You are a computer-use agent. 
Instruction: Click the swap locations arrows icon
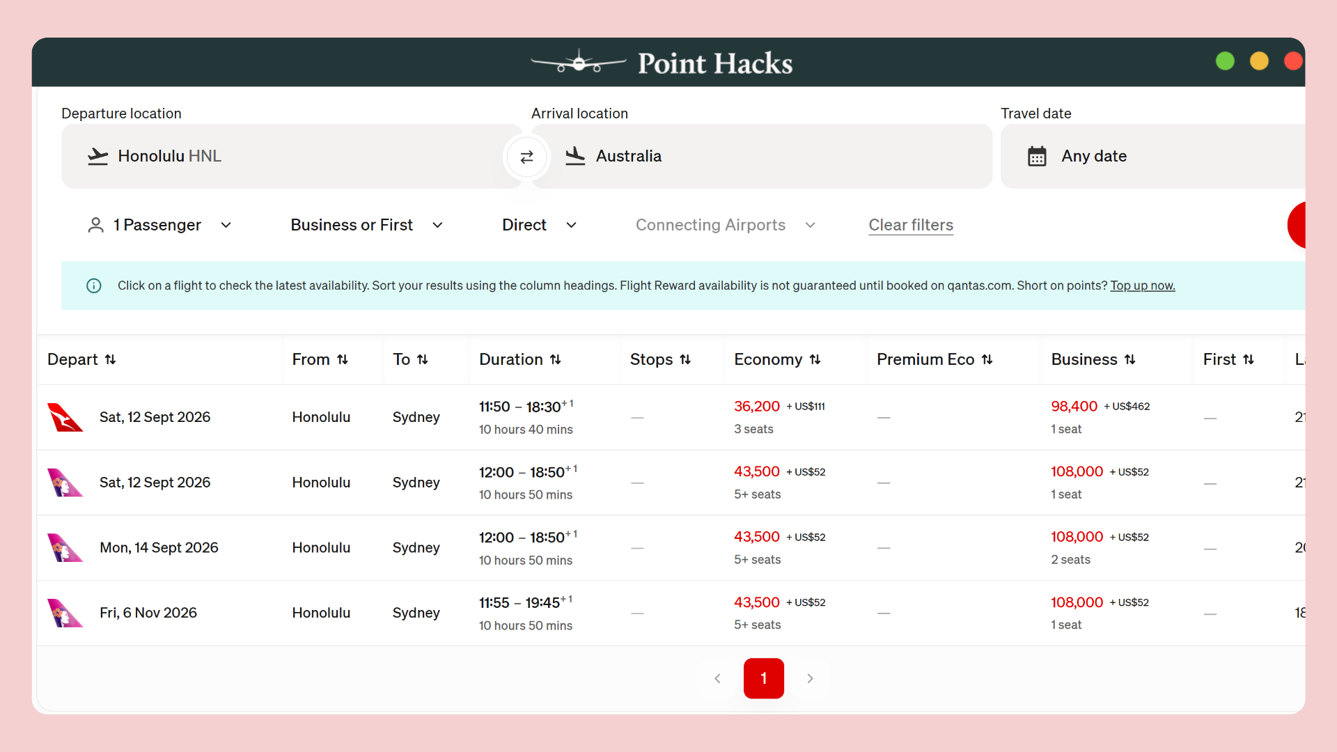526,157
